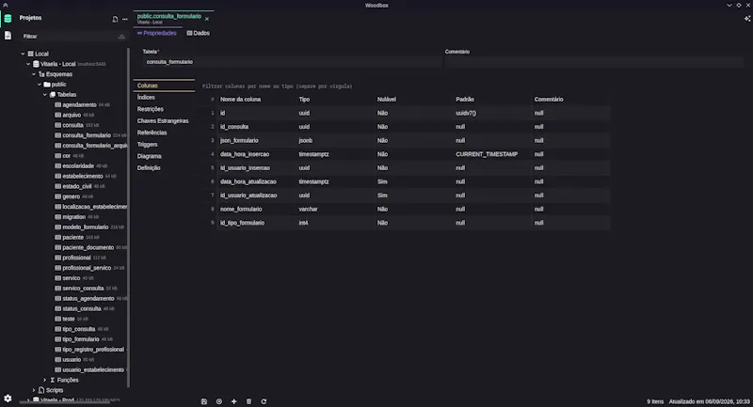Switch to the Propriedades tab

[x=157, y=33]
